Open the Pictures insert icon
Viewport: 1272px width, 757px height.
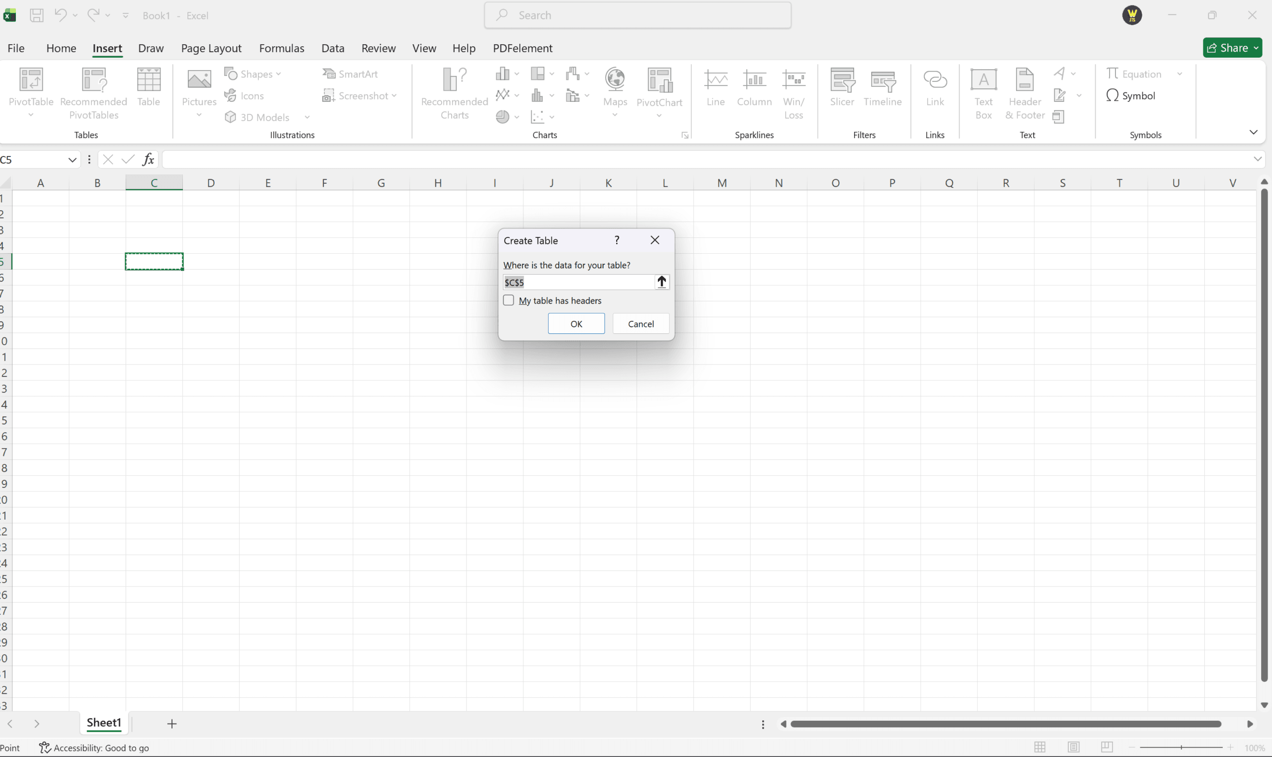click(x=199, y=80)
